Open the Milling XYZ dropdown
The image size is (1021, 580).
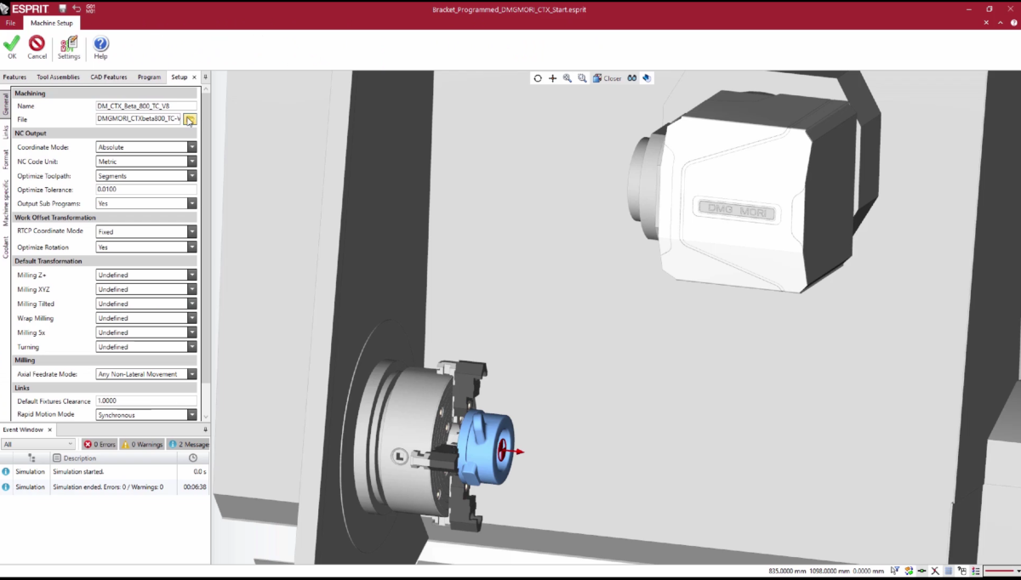point(192,289)
